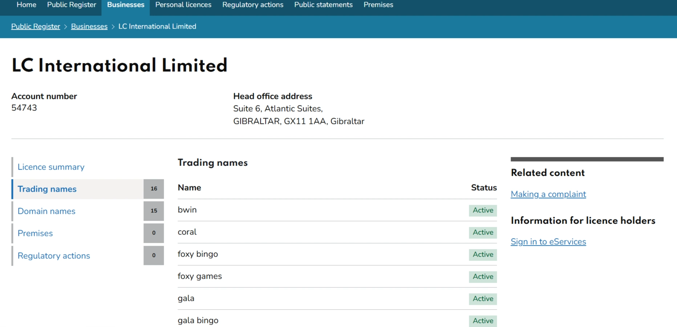Click the 0 count badge beside sidebar Regulatory actions
Image resolution: width=677 pixels, height=327 pixels.
(x=154, y=256)
